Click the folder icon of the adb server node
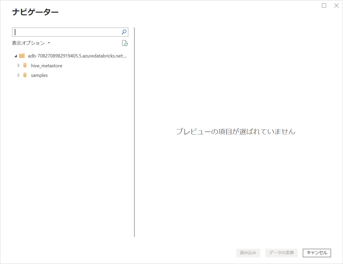Screen dimensions: 343x264 (x=21, y=55)
